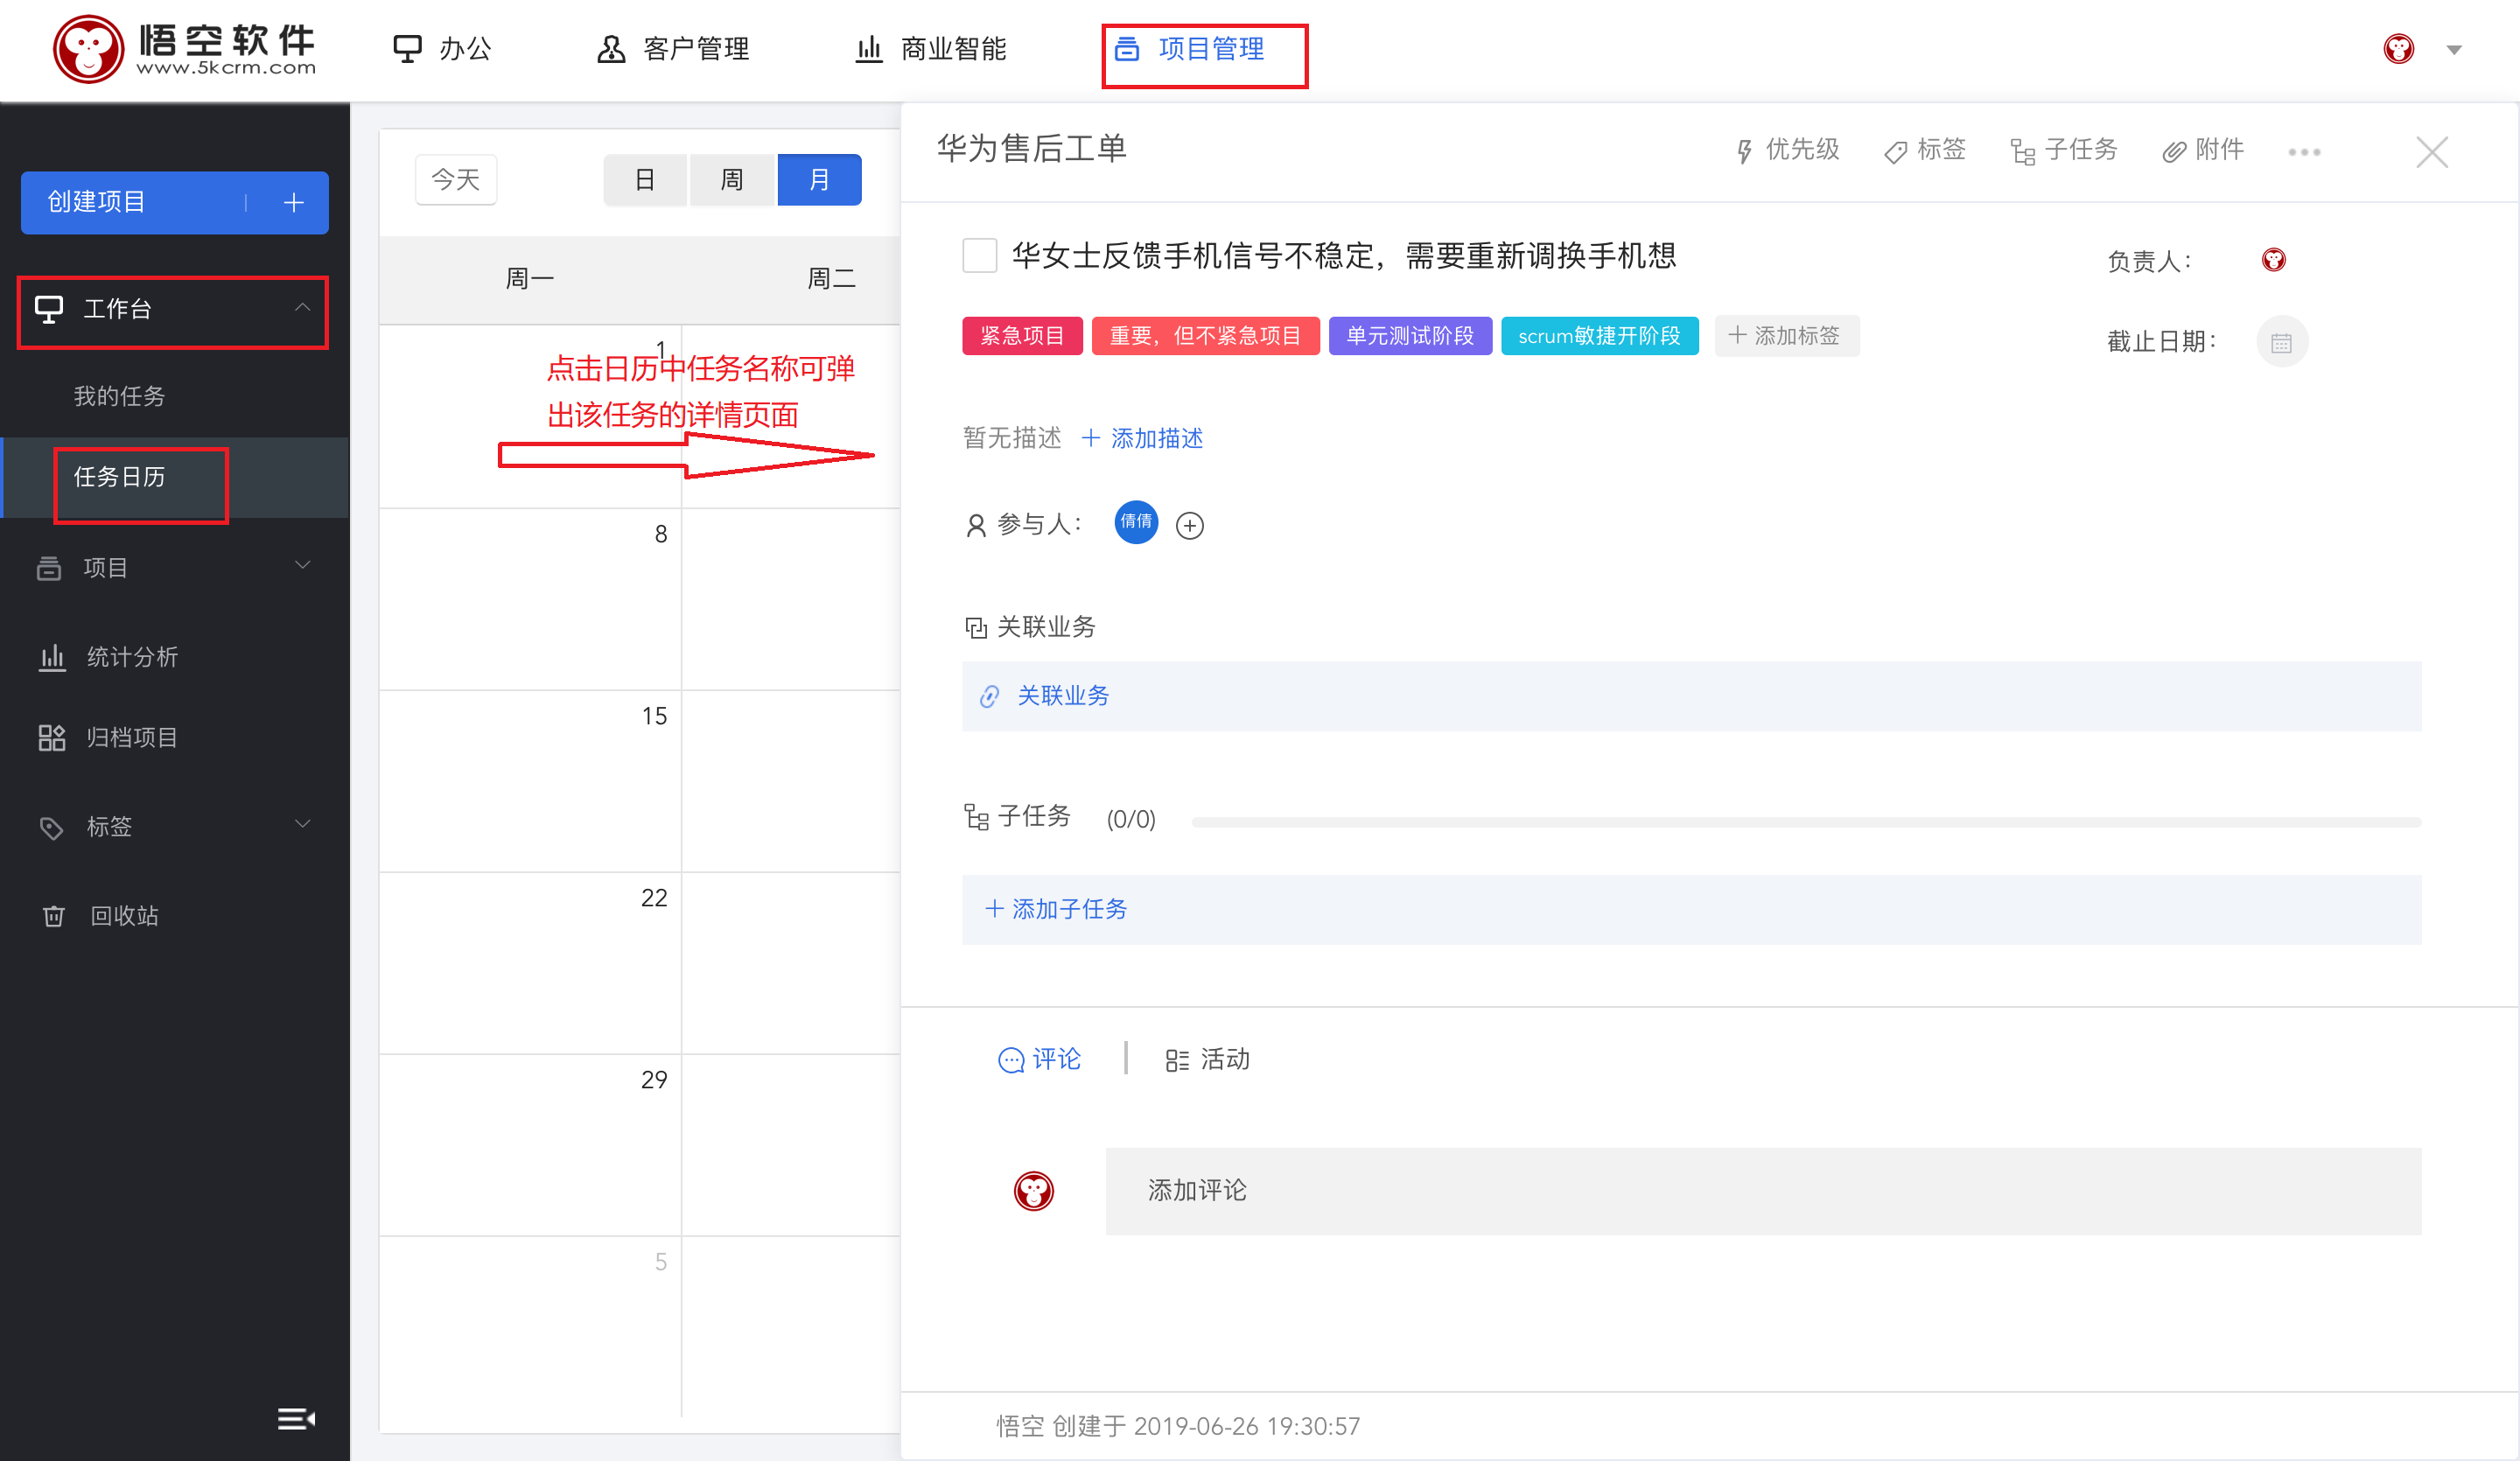Image resolution: width=2520 pixels, height=1461 pixels.
Task: Open 我的任务 in sidebar
Action: pos(119,396)
